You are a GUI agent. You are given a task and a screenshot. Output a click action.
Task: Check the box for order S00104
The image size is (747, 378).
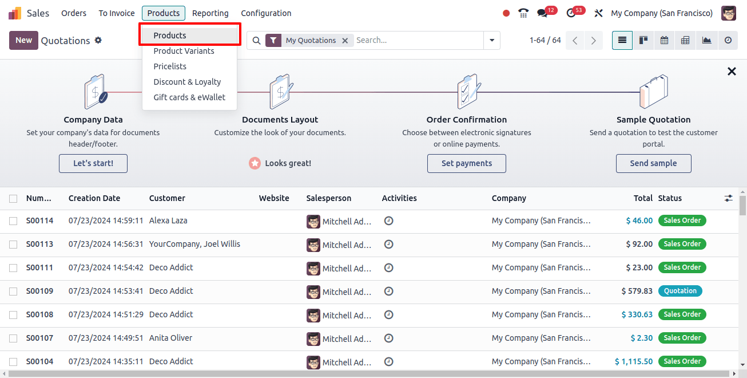(13, 362)
